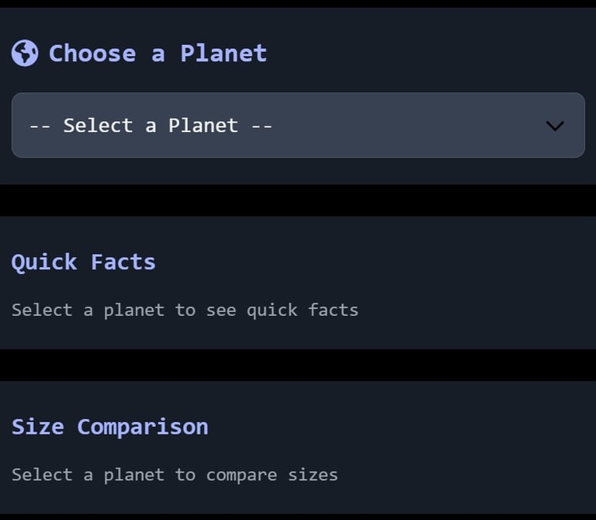Click the black strip above the planet chooser panel
This screenshot has width=596, height=520.
[x=298, y=4]
